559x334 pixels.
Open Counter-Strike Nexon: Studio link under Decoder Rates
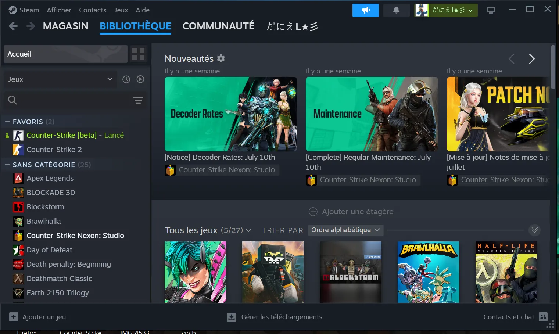click(227, 170)
